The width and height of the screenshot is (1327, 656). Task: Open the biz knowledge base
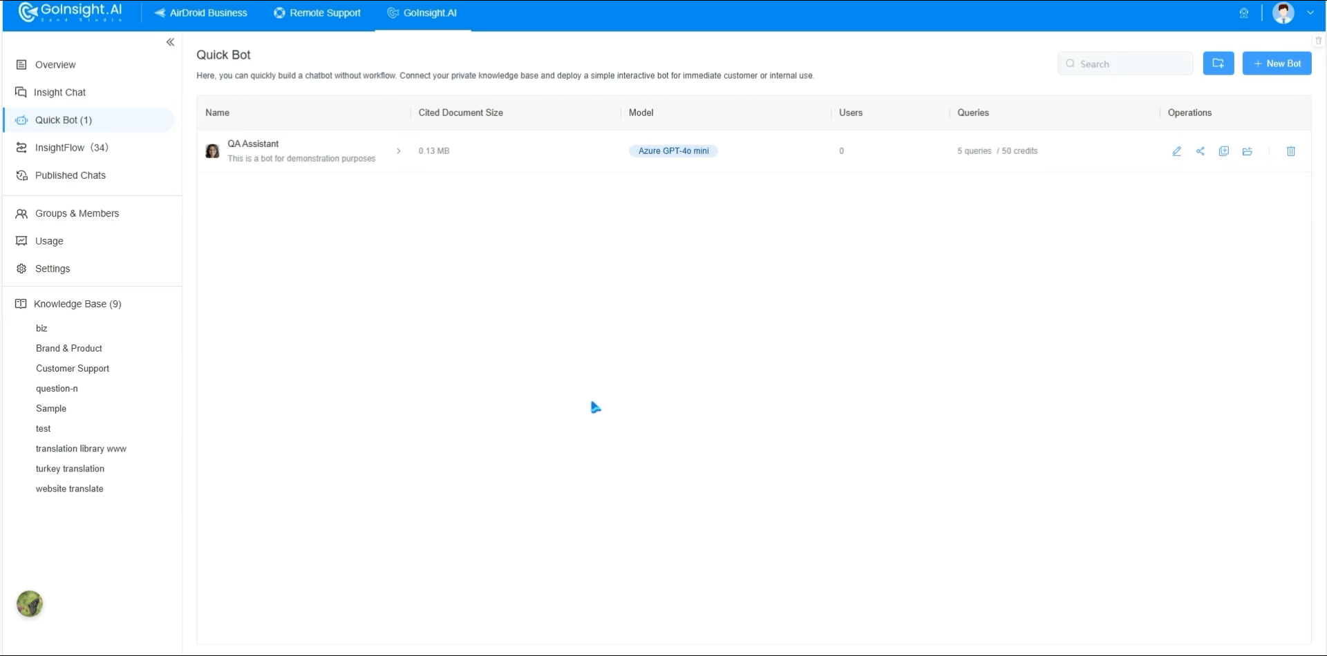(x=41, y=329)
